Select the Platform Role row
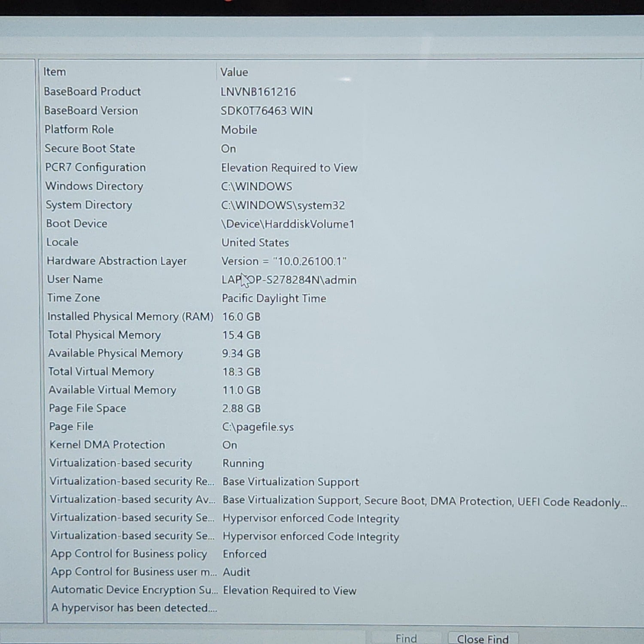This screenshot has height=644, width=644. click(79, 130)
